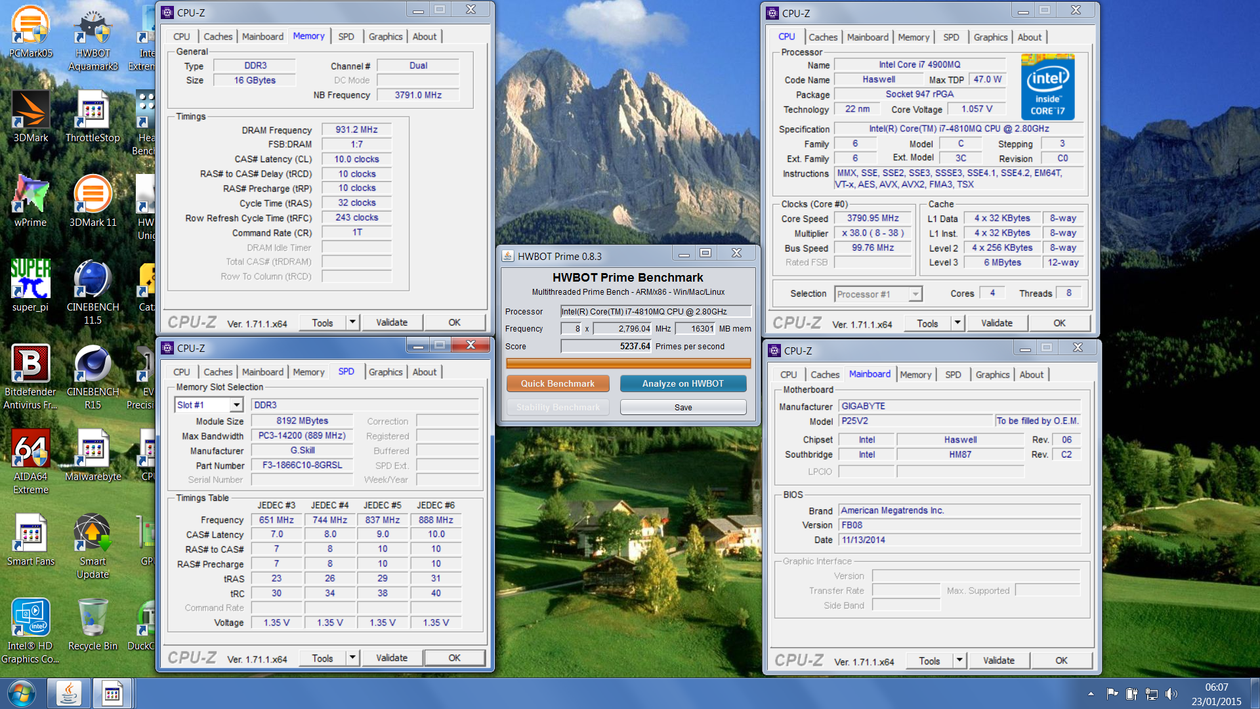Screen dimensions: 1260x709
Task: Click JEDEC #6 frequency 888 MHz cell
Action: pos(436,520)
